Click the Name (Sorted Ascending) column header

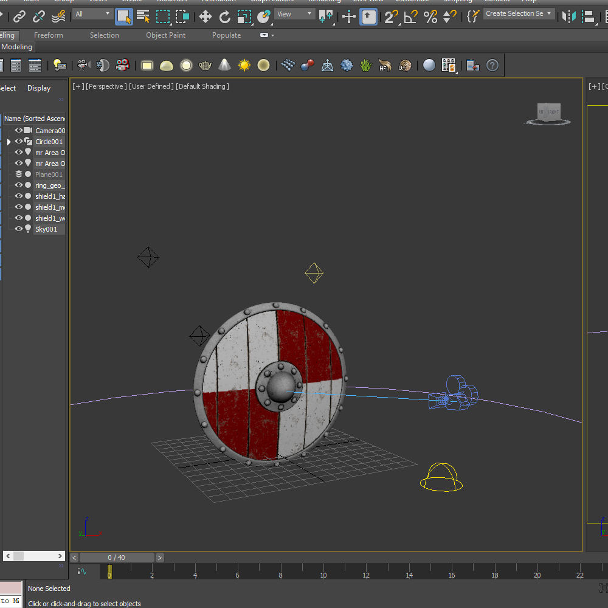click(34, 119)
